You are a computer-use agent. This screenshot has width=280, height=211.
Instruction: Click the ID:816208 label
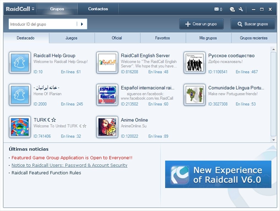[x=130, y=72]
